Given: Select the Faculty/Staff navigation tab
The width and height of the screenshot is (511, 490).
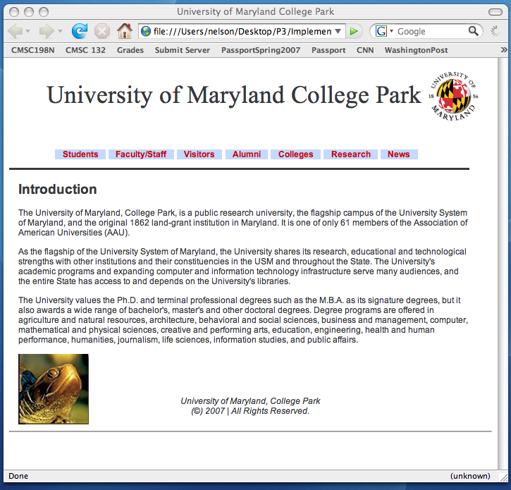Looking at the screenshot, I should pyautogui.click(x=141, y=154).
